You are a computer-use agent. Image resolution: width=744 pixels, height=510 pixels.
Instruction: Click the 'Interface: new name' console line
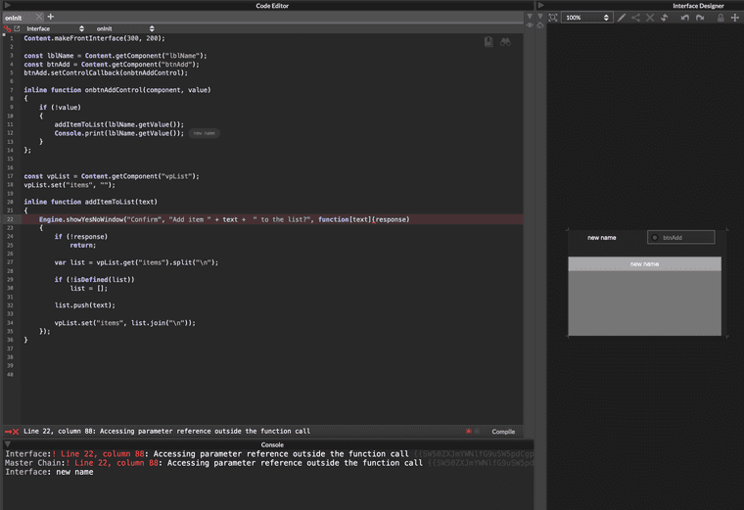click(x=49, y=472)
